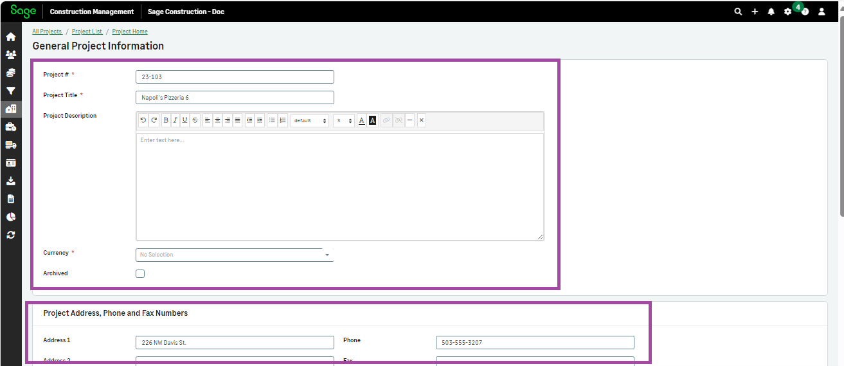844x366 pixels.
Task: Click Construction Management in header
Action: (92, 12)
